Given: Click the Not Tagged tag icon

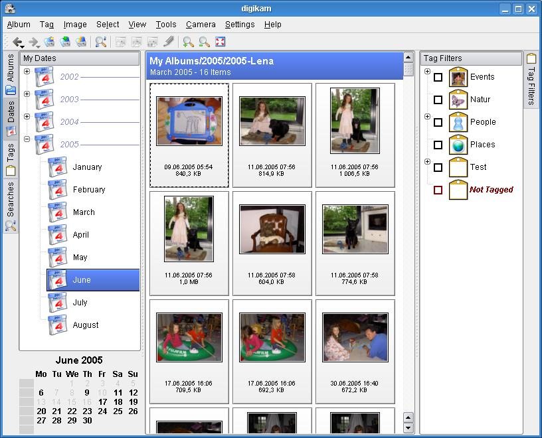Looking at the screenshot, I should tap(458, 190).
